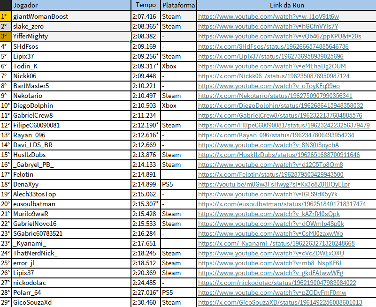The height and width of the screenshot is (307, 376).
Task: Open Todin_K's YouTube run link
Action: click(272, 66)
